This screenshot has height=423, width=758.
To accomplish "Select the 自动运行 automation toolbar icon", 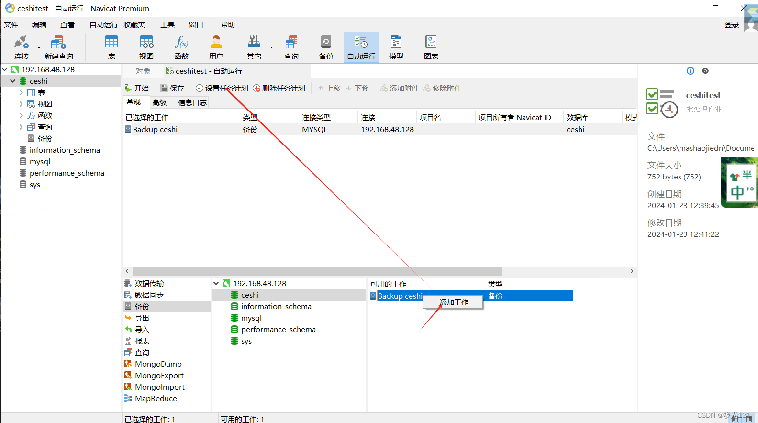I will pos(361,47).
